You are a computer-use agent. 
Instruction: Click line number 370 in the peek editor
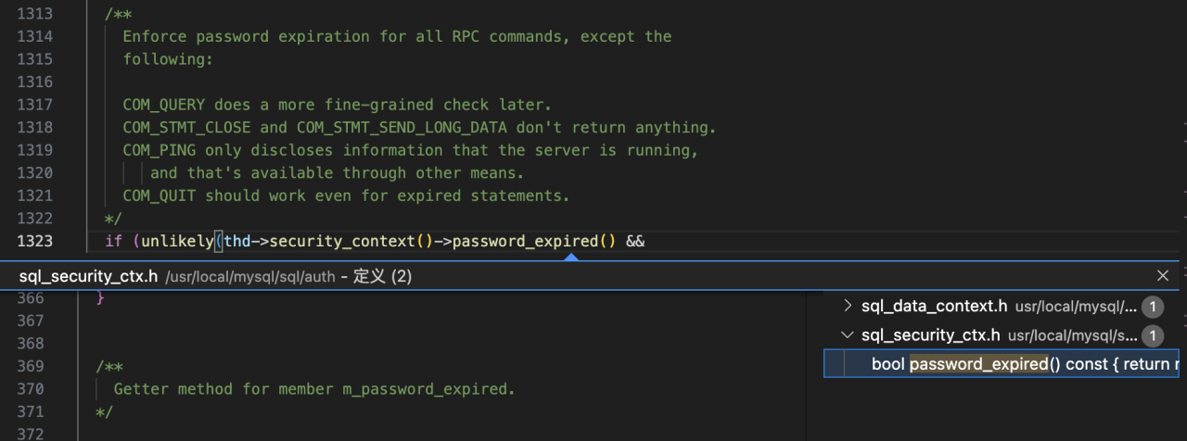pos(31,389)
